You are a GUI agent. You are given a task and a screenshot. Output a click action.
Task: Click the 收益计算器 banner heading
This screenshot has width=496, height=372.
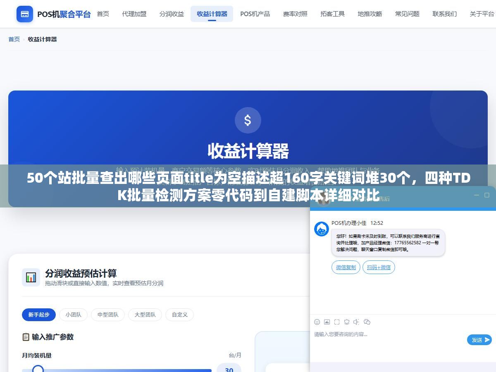click(248, 151)
